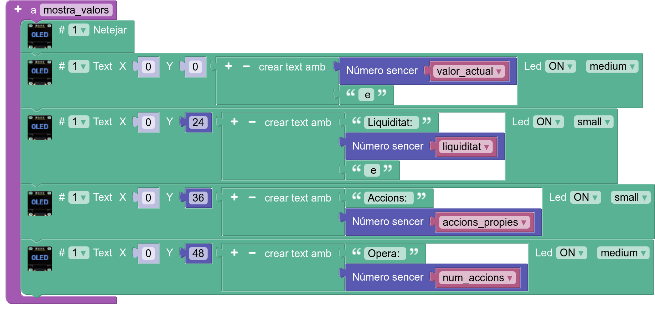Toggle the Led ON dropdown on the valor_actual row

[560, 66]
